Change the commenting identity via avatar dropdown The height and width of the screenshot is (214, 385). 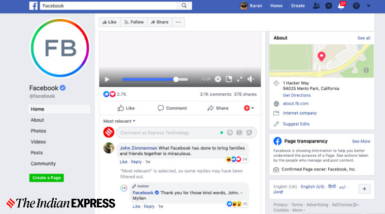(249, 108)
